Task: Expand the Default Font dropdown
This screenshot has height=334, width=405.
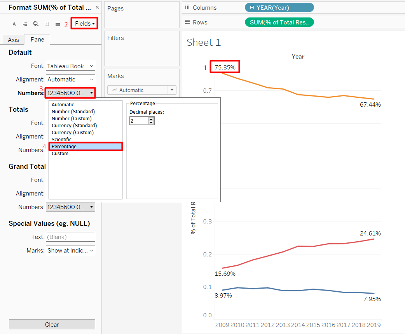Action: 70,66
